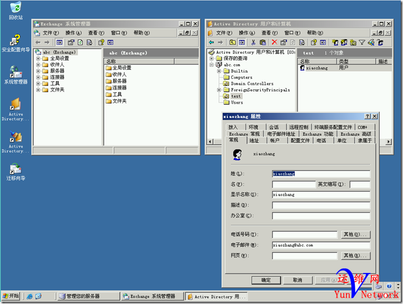Click the red X Delete icon

tap(274, 42)
